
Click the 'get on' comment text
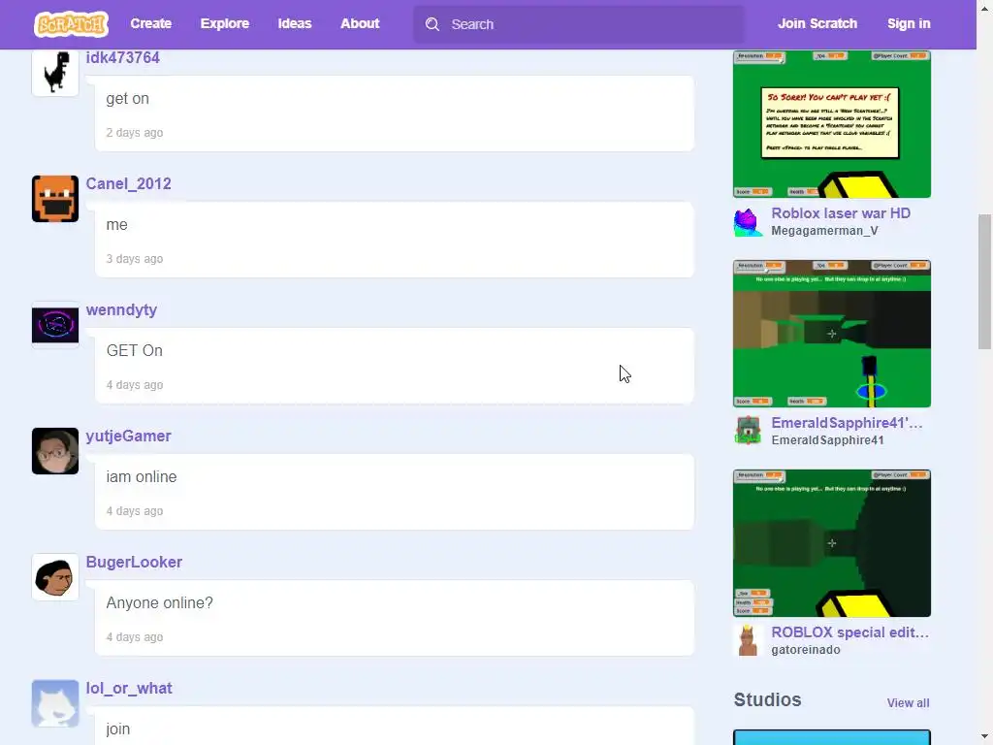click(x=127, y=99)
